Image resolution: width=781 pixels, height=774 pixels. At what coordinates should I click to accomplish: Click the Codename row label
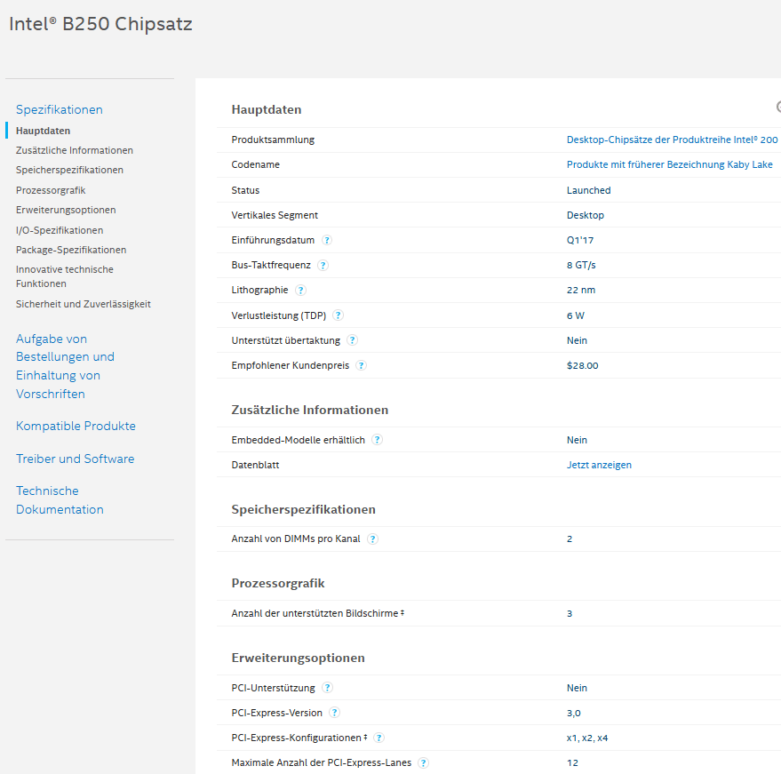coord(256,165)
